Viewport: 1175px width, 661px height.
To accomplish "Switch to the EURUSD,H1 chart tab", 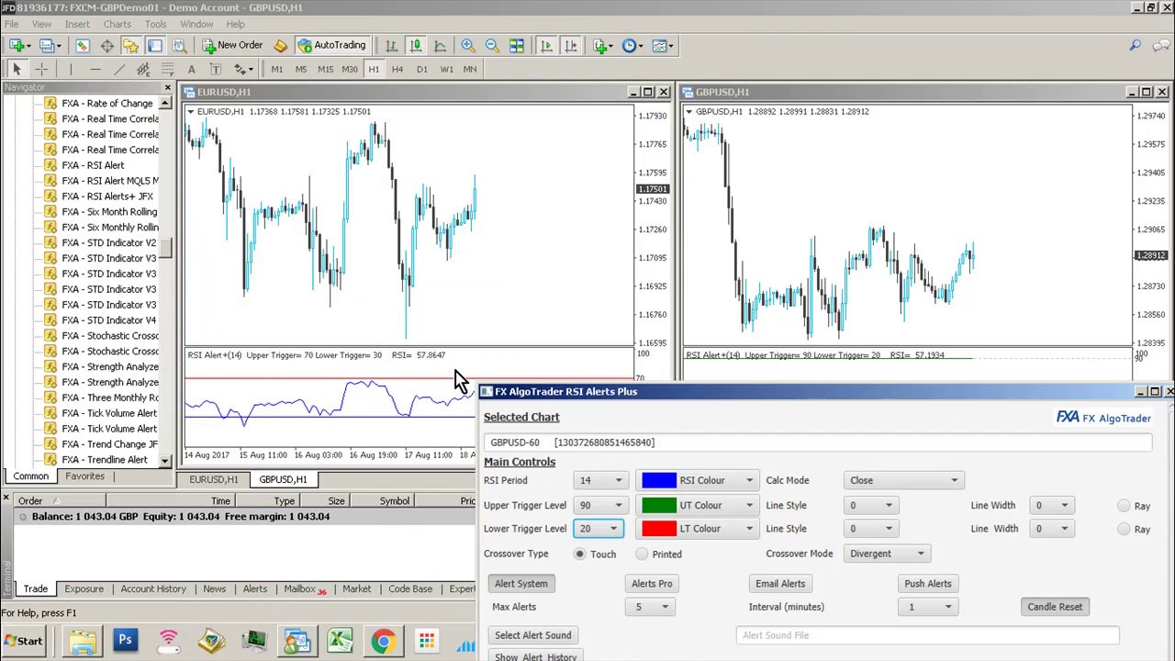I will tap(213, 479).
